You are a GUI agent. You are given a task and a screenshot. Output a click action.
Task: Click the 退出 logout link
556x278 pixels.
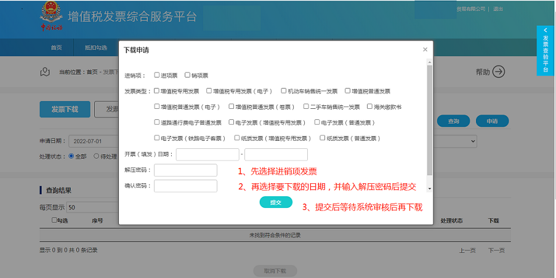click(498, 9)
